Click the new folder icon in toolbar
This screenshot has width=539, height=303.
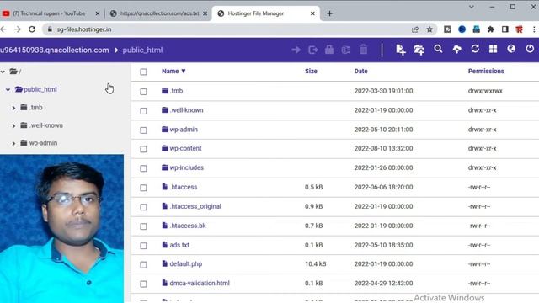pos(419,50)
